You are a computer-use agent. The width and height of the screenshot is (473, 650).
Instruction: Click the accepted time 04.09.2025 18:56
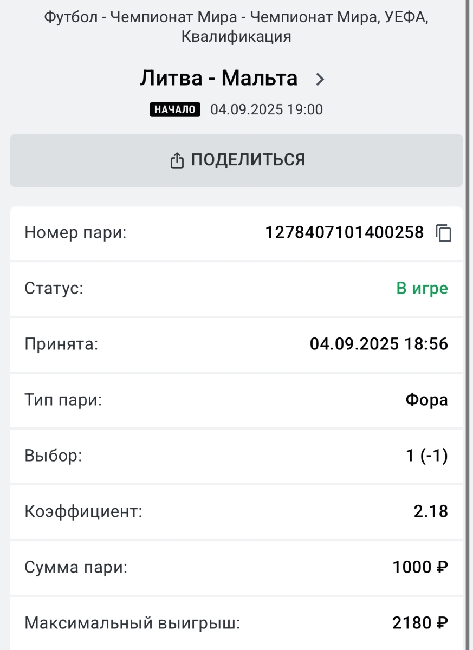(379, 344)
